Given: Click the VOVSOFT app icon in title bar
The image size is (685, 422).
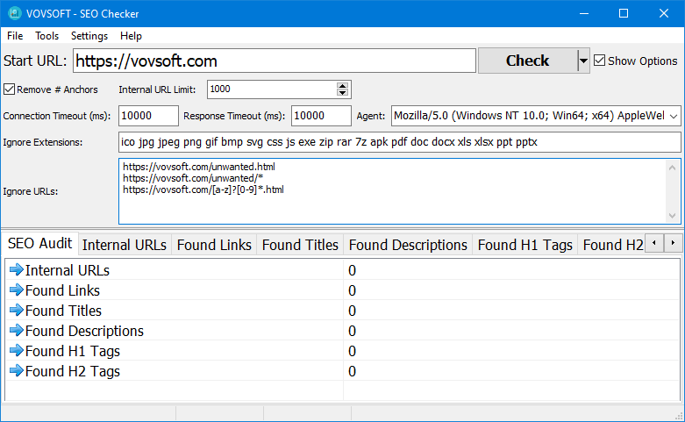Looking at the screenshot, I should [x=14, y=13].
